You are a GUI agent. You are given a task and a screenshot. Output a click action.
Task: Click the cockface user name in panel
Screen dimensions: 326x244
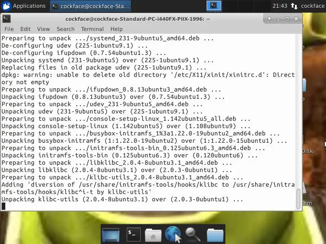(313, 6)
